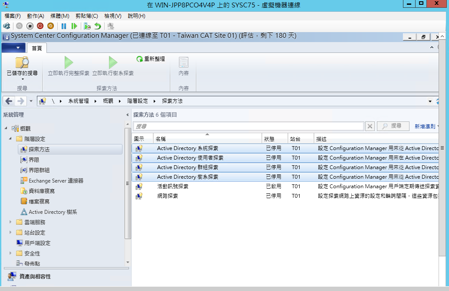Screen dimensions: 449x291
Task: Minimize the ribbon with the up chevron
Action: point(432,47)
